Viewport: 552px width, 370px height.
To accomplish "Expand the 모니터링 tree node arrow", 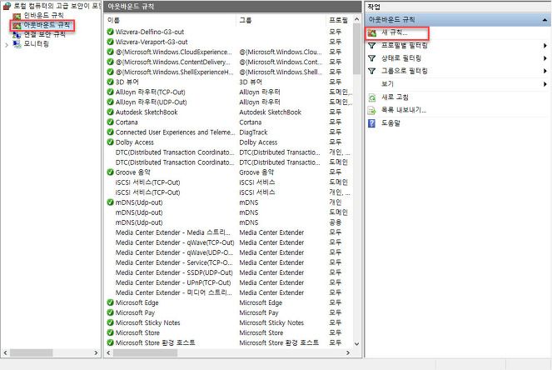I will pos(7,45).
